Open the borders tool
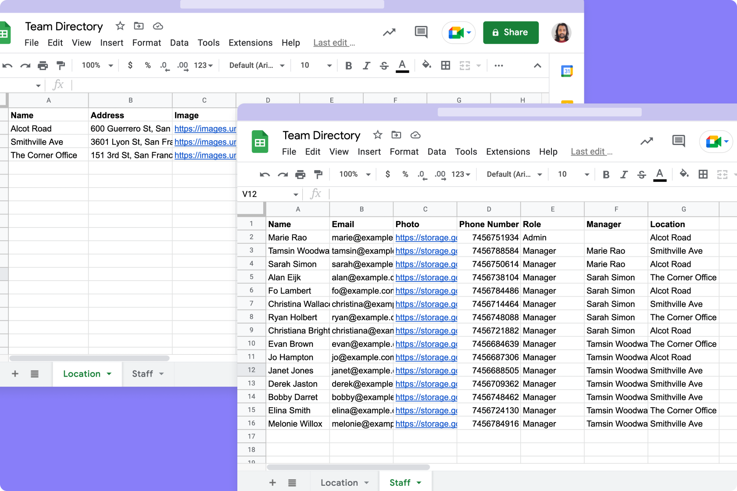This screenshot has height=491, width=737. coord(703,174)
